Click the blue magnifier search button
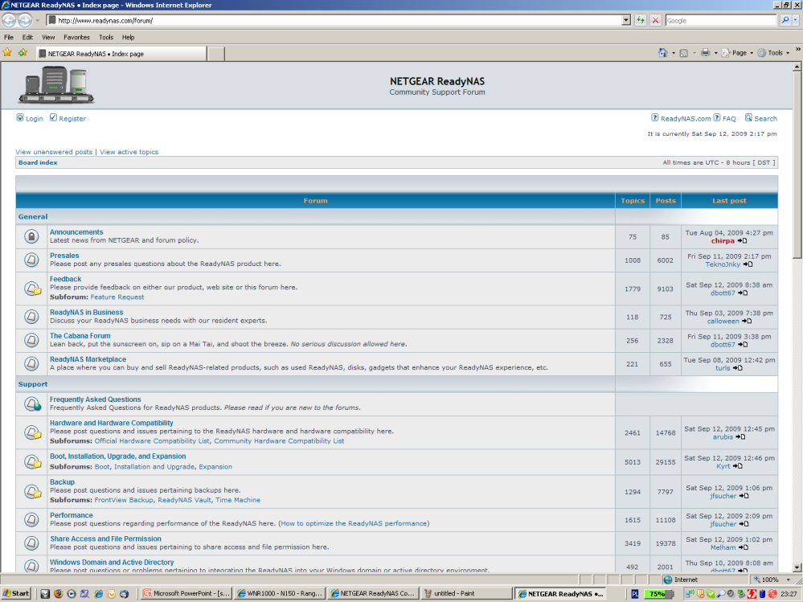This screenshot has width=803, height=602. pos(785,20)
